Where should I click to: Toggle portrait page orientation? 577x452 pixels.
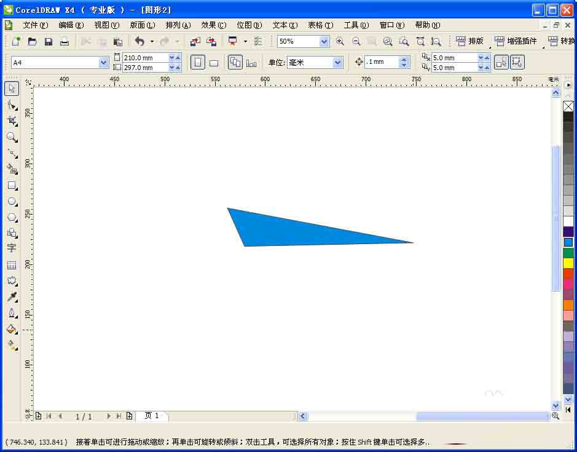click(x=198, y=61)
